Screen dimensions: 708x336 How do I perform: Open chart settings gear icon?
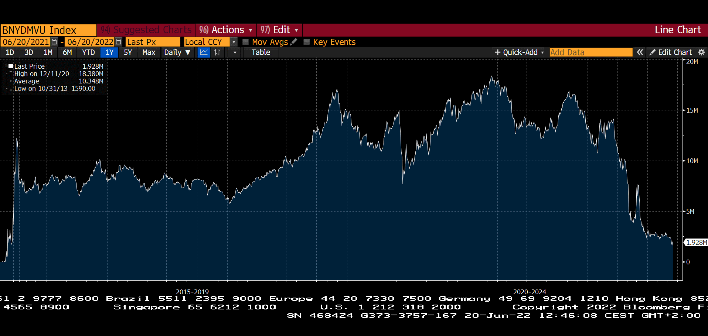click(x=701, y=52)
